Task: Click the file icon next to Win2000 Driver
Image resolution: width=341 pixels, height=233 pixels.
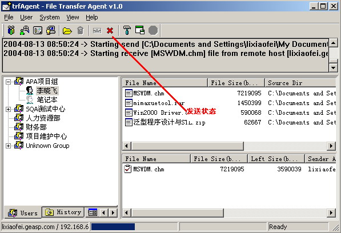Action: point(129,113)
